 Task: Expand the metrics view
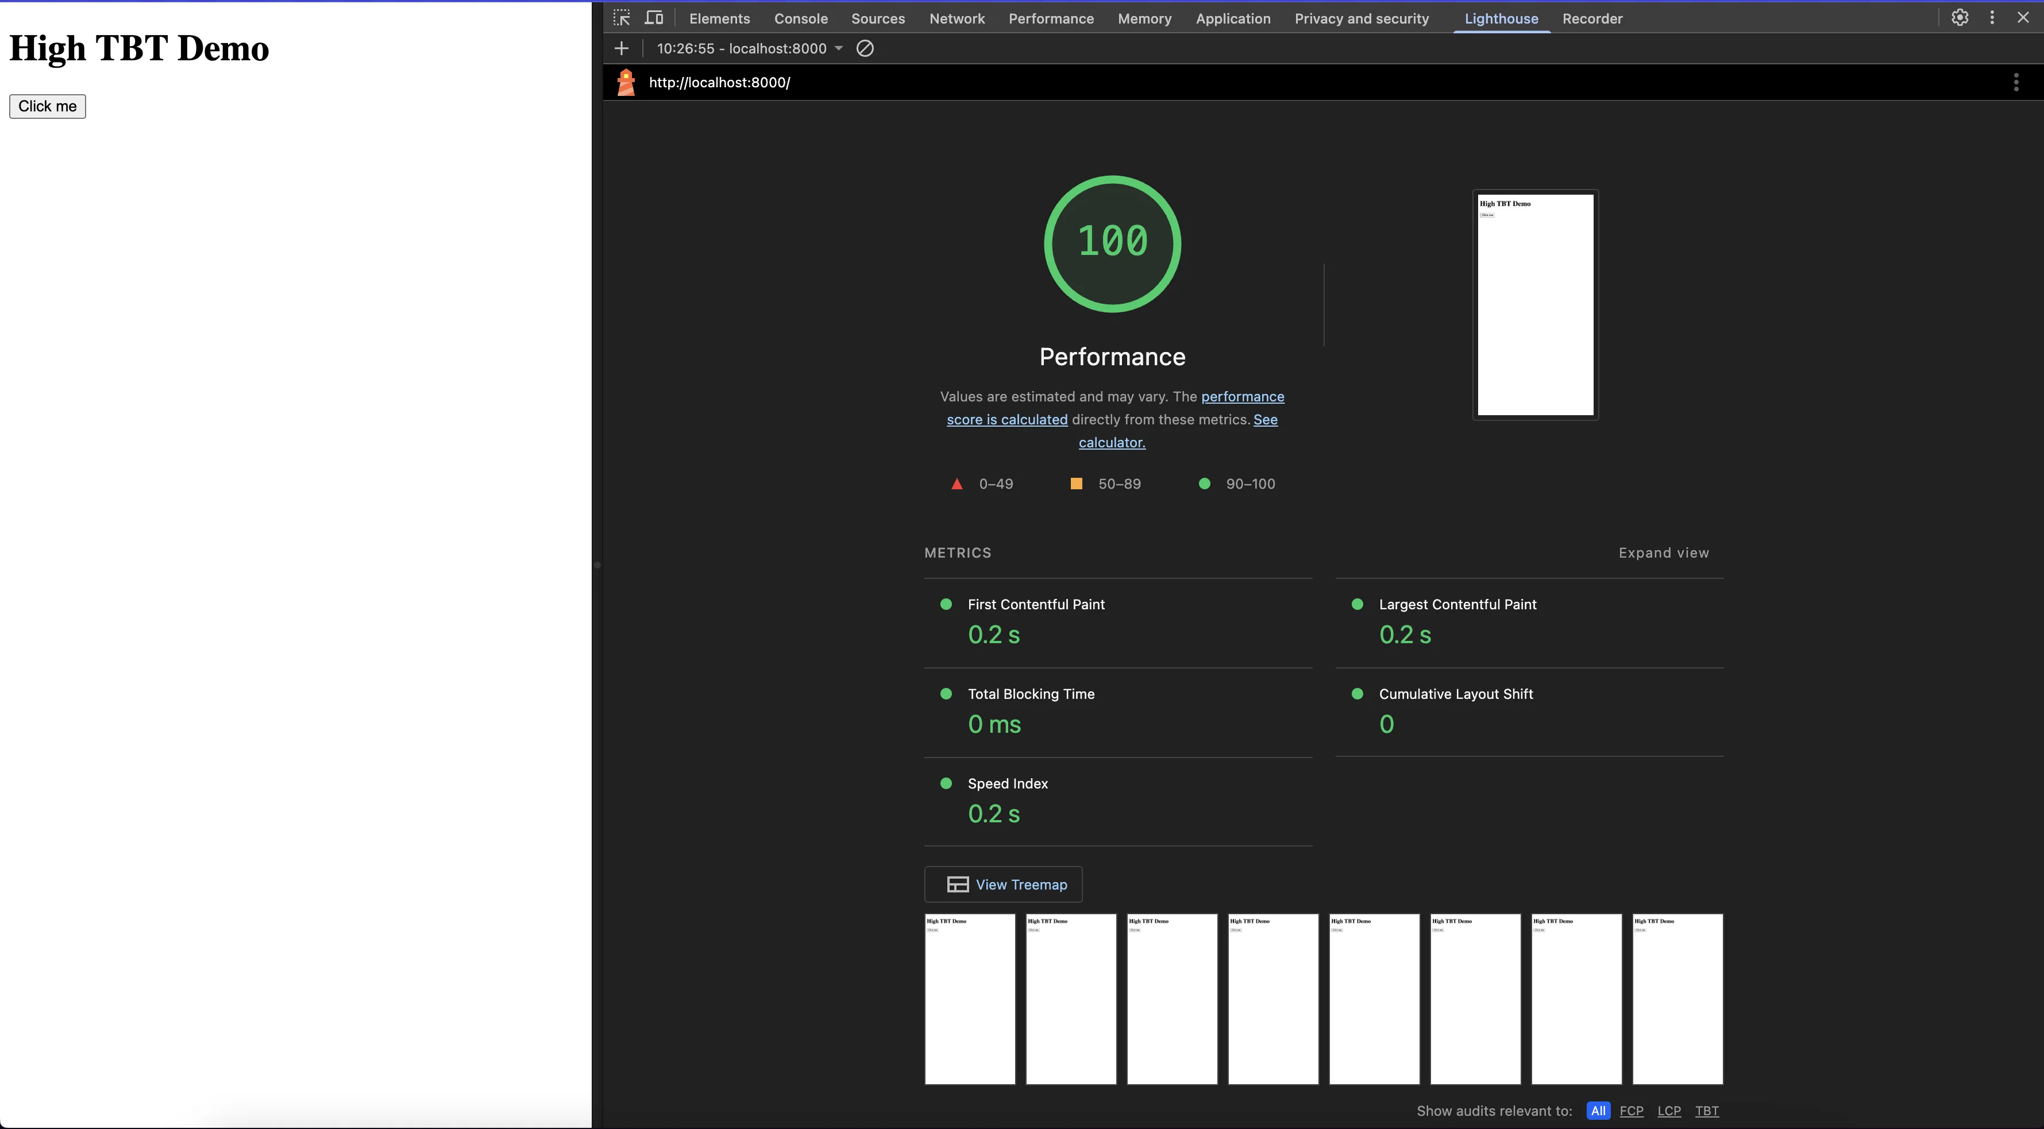coord(1663,552)
